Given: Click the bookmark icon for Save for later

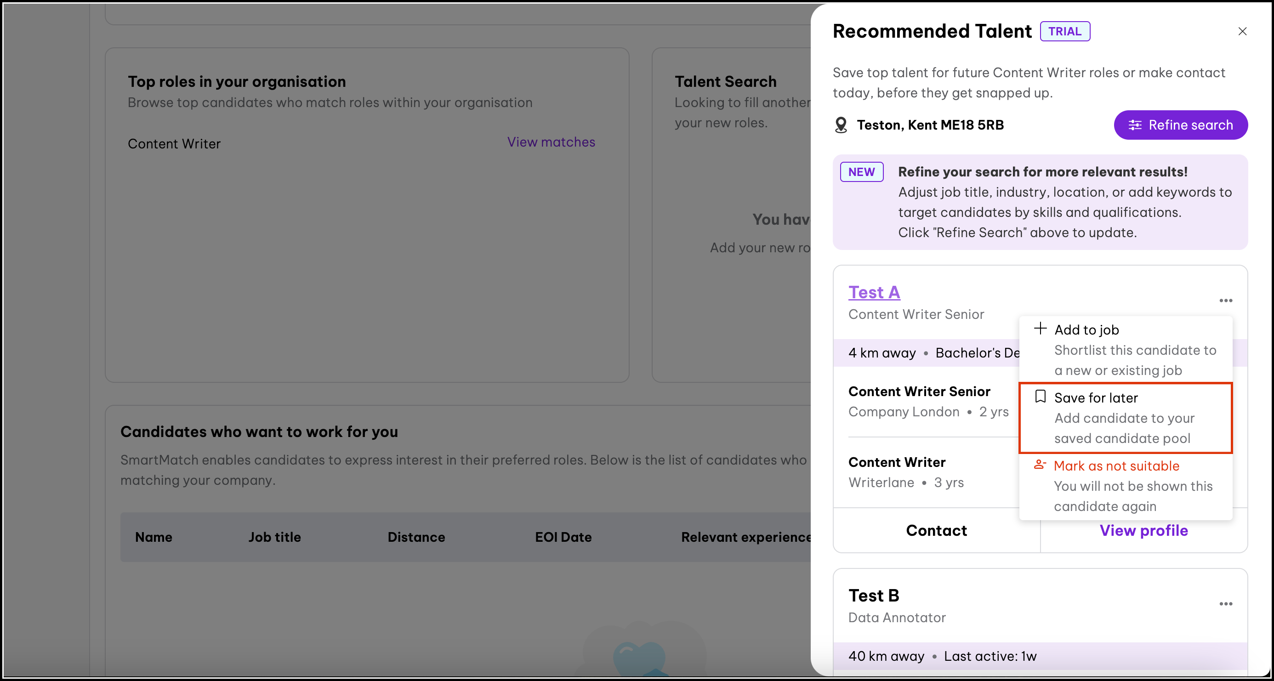Looking at the screenshot, I should (x=1040, y=397).
